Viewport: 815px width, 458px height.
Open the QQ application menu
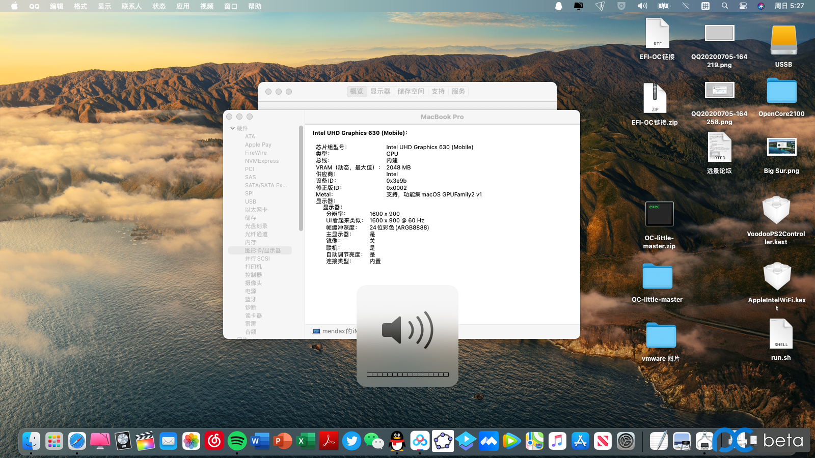pyautogui.click(x=34, y=6)
